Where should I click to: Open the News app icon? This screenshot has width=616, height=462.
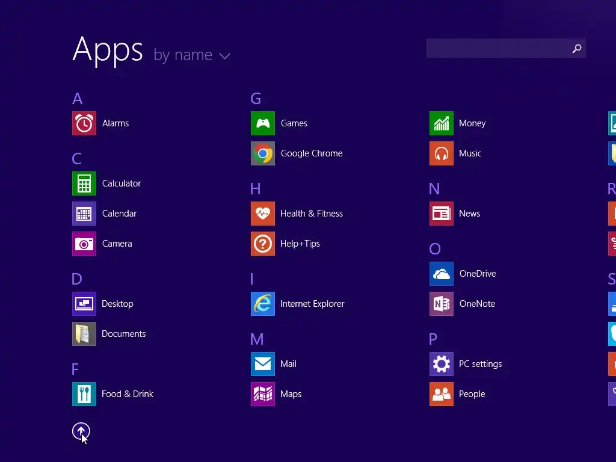[442, 214]
